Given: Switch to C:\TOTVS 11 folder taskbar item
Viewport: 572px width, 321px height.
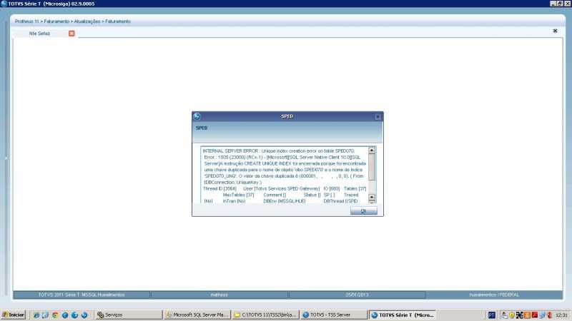Looking at the screenshot, I should pyautogui.click(x=265, y=315).
